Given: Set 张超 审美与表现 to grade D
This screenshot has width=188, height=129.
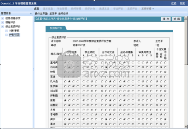Looking at the screenshot, I should pyautogui.click(x=151, y=100).
